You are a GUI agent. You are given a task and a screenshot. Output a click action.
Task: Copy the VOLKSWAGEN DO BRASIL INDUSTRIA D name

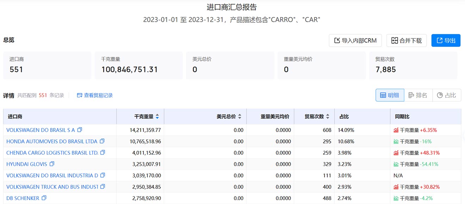click(x=103, y=175)
